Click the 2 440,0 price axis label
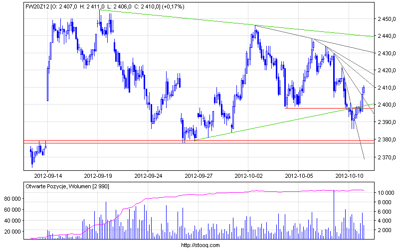The image size is (399, 249). [x=387, y=36]
